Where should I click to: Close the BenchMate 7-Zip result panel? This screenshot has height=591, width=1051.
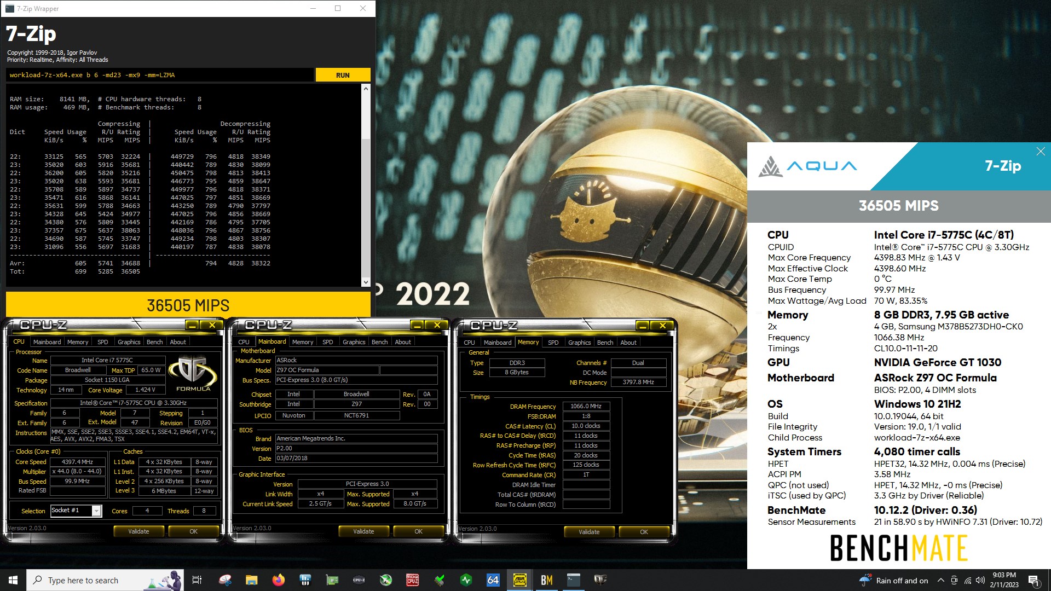[x=1040, y=152]
